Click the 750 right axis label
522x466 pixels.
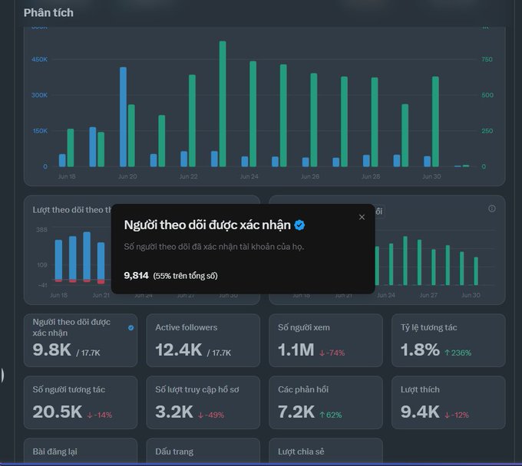point(487,59)
